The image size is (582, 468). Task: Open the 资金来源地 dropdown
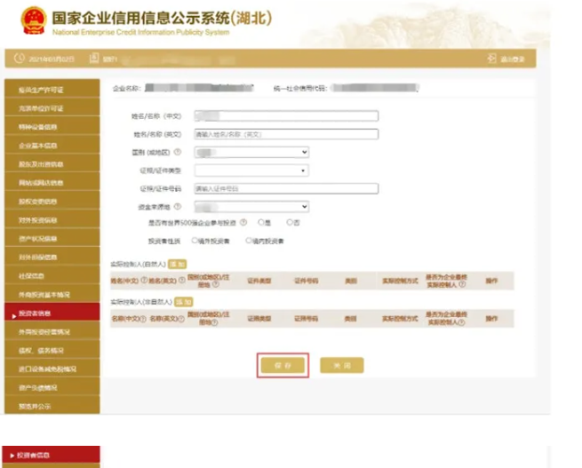coord(251,206)
